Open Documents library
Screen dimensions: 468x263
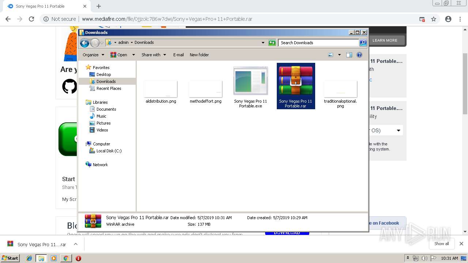106,109
